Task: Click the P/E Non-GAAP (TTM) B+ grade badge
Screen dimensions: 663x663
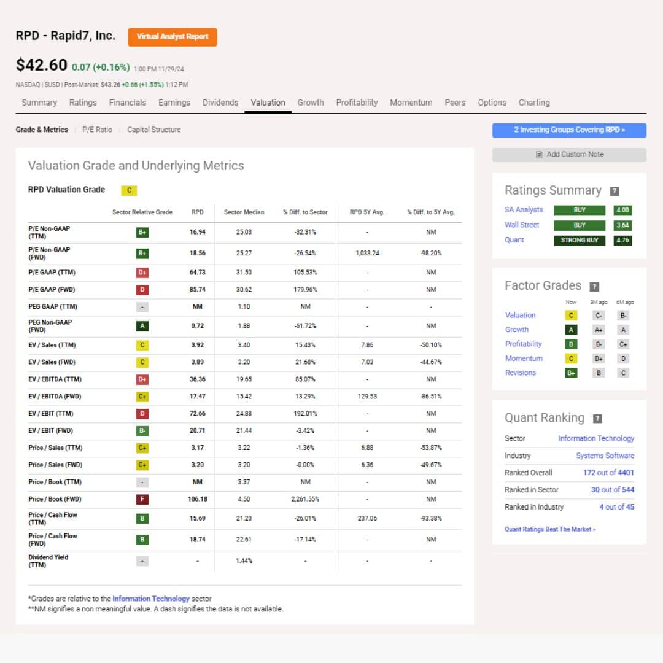Action: [x=142, y=232]
